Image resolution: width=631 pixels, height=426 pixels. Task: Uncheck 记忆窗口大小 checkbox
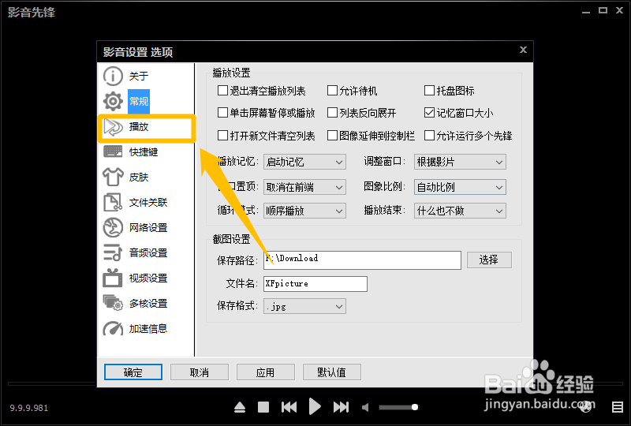click(429, 113)
